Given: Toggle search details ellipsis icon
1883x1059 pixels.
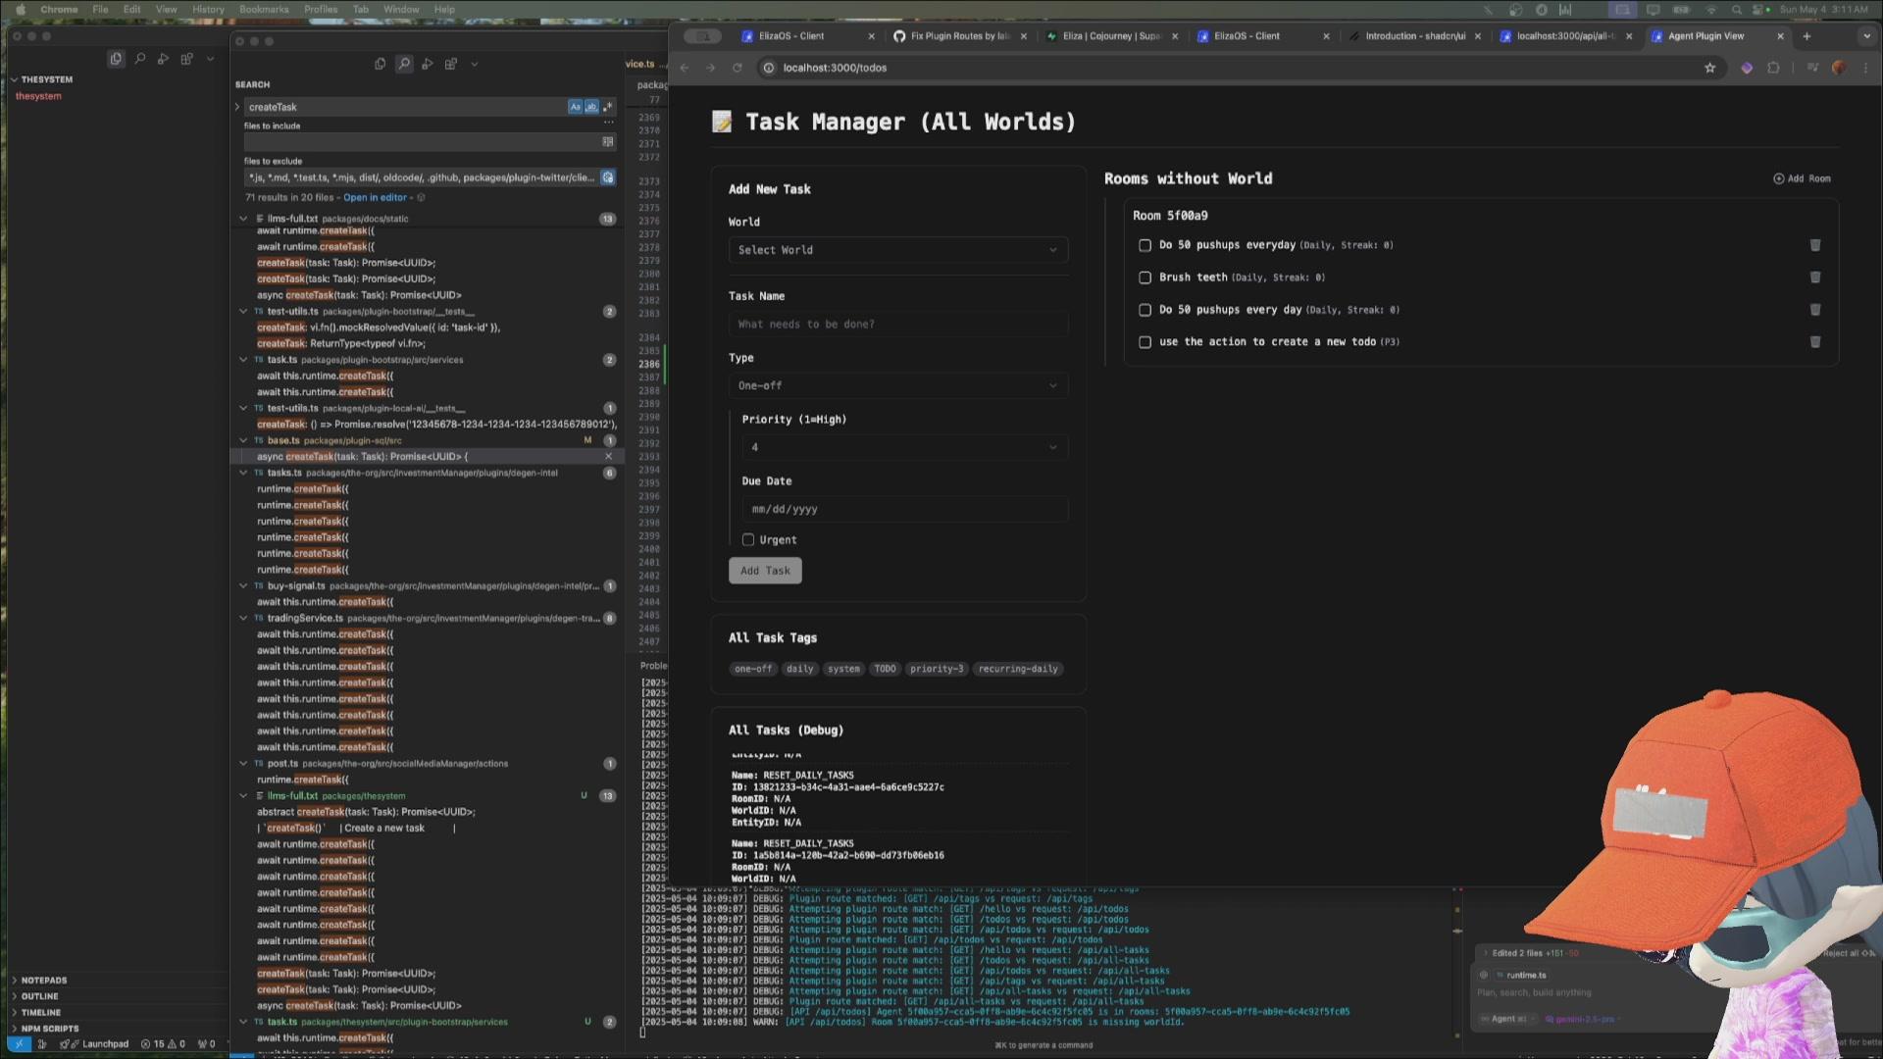Looking at the screenshot, I should point(609,124).
